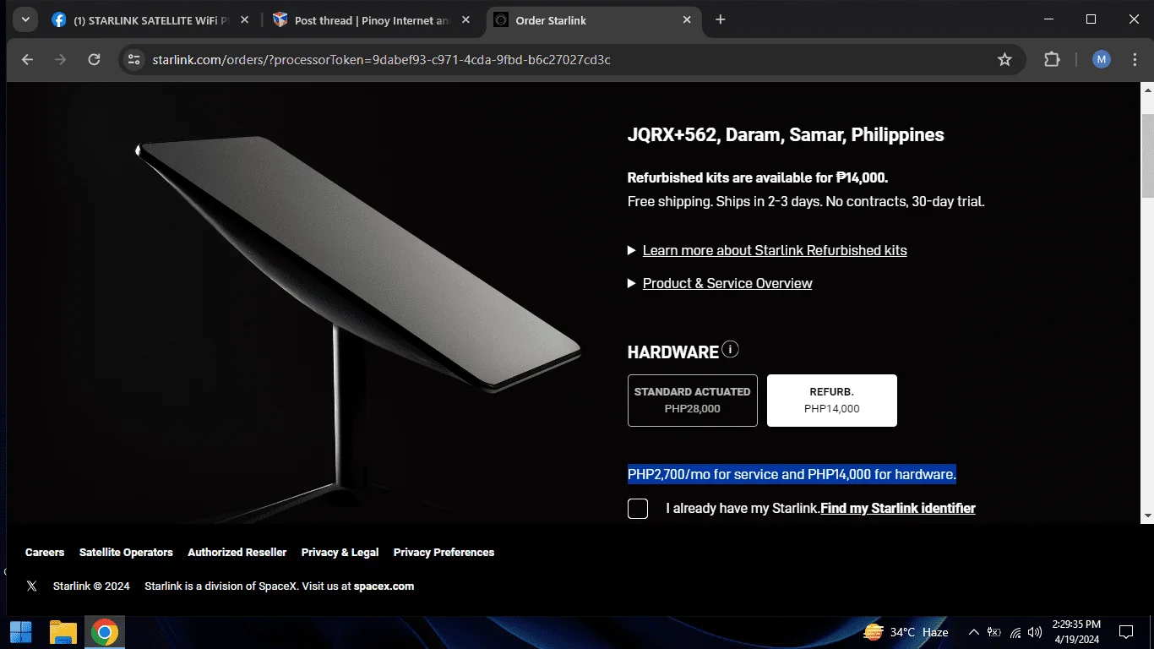The width and height of the screenshot is (1154, 649).
Task: Click the Chrome taskbar icon
Action: pos(105,632)
